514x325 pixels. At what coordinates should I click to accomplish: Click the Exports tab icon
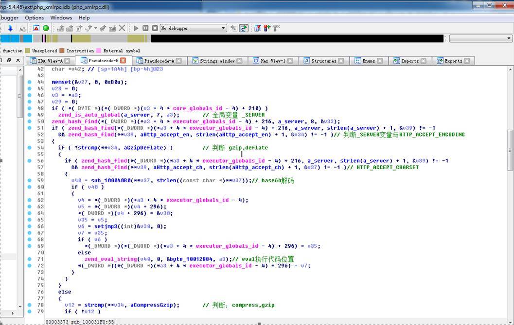coord(440,61)
